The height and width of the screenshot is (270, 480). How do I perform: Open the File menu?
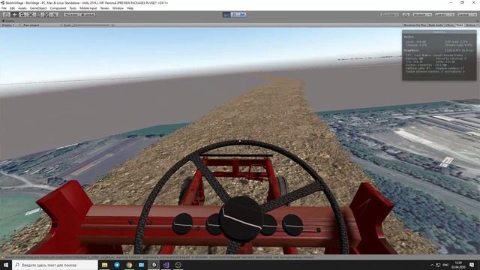[x=4, y=8]
